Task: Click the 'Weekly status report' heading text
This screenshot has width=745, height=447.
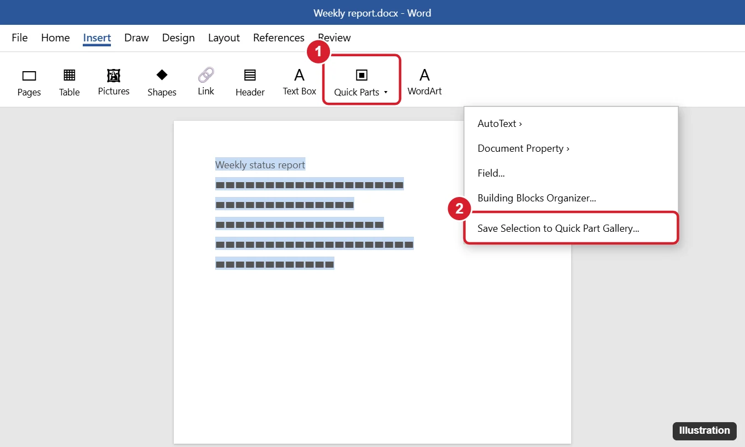Action: coord(260,164)
